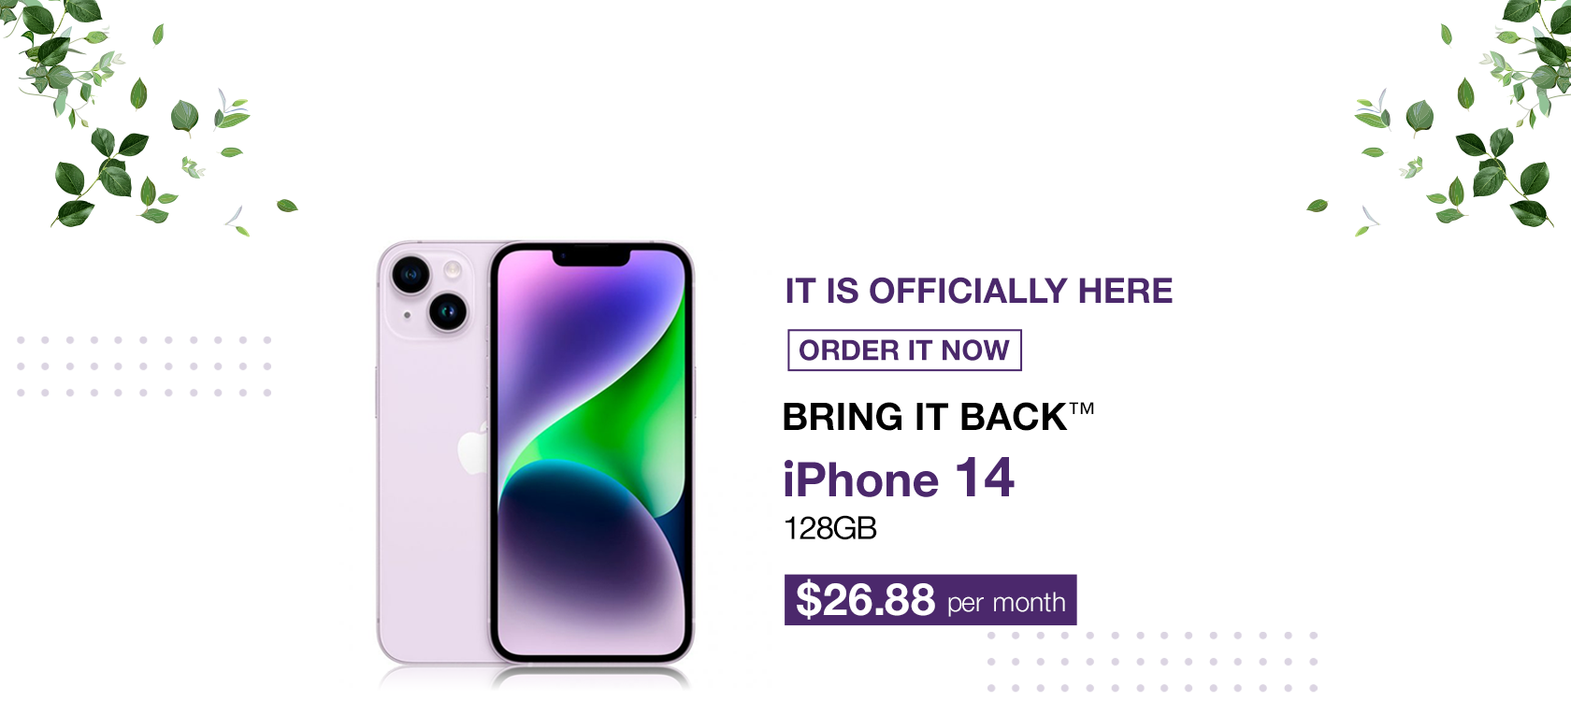Click the TM symbol after BRING IT BACK
This screenshot has width=1571, height=701.
[1082, 408]
